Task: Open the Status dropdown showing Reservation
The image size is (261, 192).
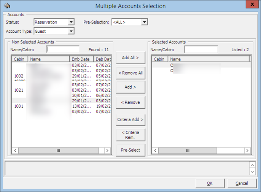Action: [x=54, y=22]
